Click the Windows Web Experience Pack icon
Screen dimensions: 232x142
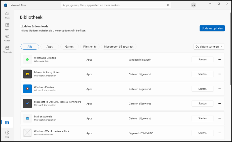click(27, 133)
